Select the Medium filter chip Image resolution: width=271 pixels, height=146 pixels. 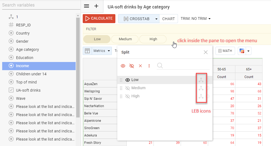coord(125,39)
